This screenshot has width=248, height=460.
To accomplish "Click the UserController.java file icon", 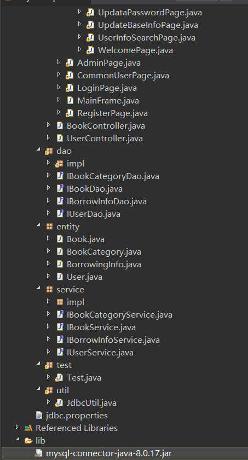I will coord(60,139).
